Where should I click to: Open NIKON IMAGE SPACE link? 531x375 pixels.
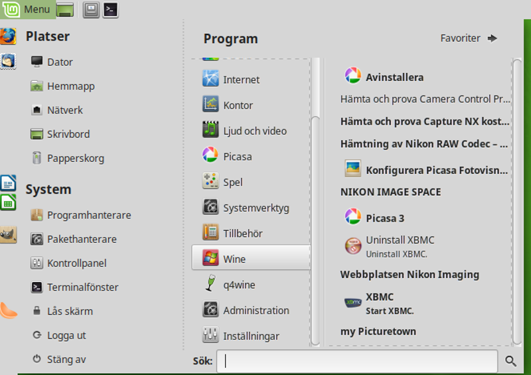coord(390,192)
